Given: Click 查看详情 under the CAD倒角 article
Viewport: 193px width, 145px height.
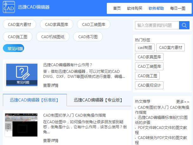Looking at the screenshot, I should click(x=51, y=140).
